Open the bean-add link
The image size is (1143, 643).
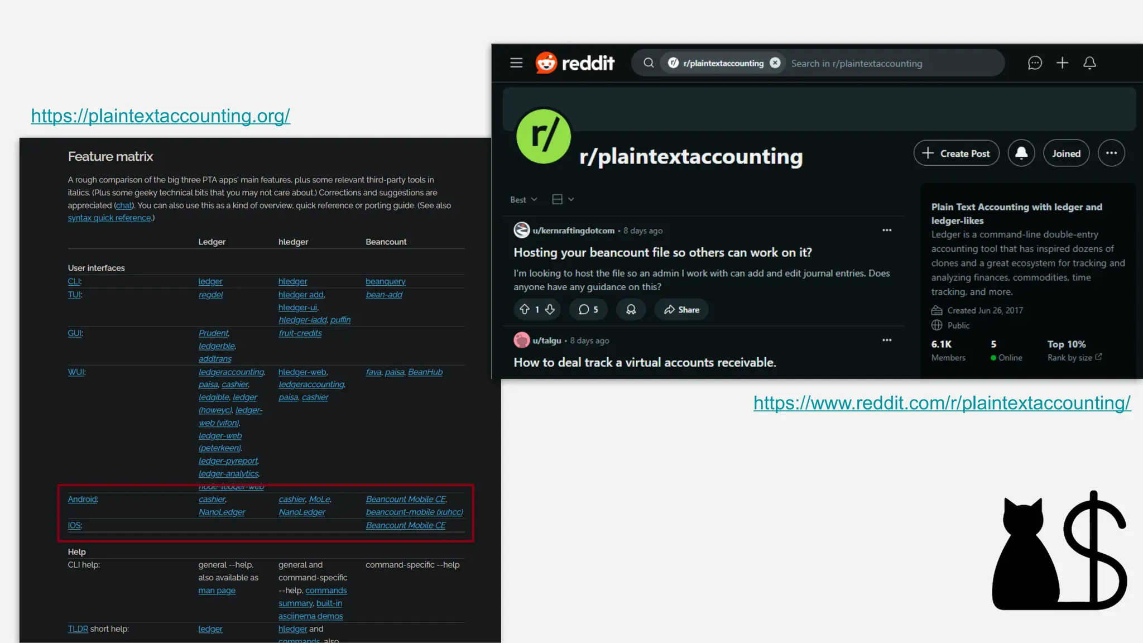384,295
